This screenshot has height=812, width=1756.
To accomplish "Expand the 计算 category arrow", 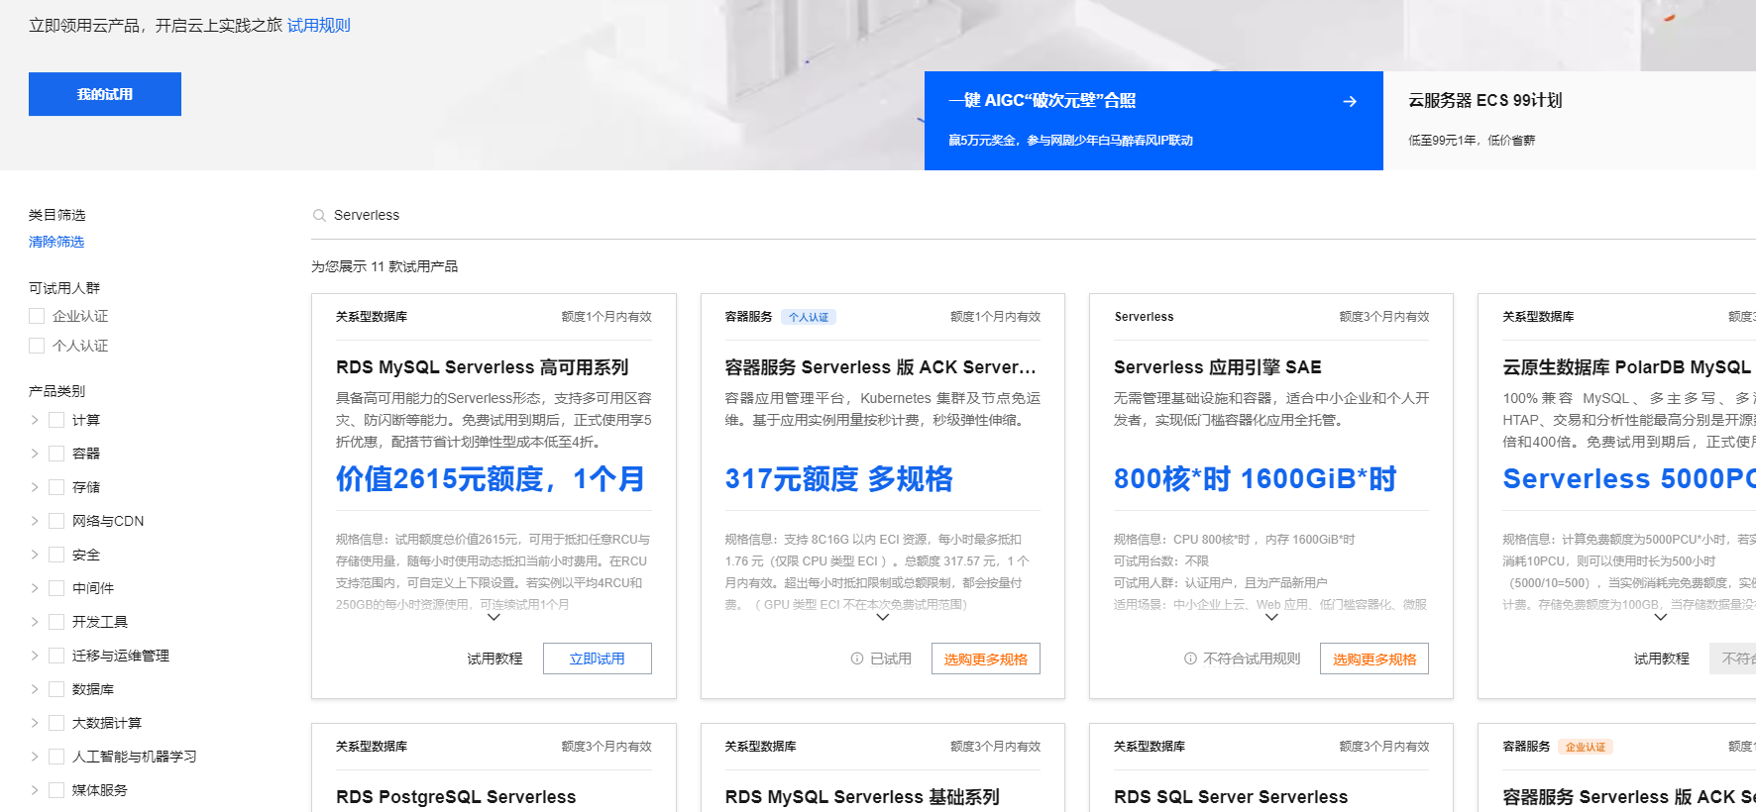I will click(35, 420).
